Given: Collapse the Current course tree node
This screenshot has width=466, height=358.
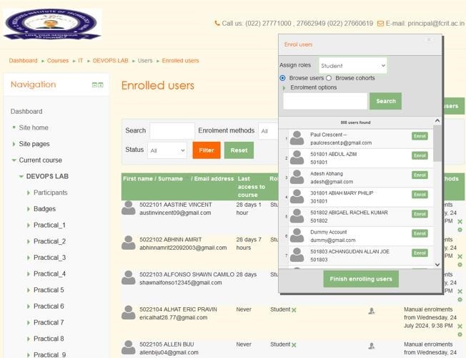Looking at the screenshot, I should tap(14, 160).
